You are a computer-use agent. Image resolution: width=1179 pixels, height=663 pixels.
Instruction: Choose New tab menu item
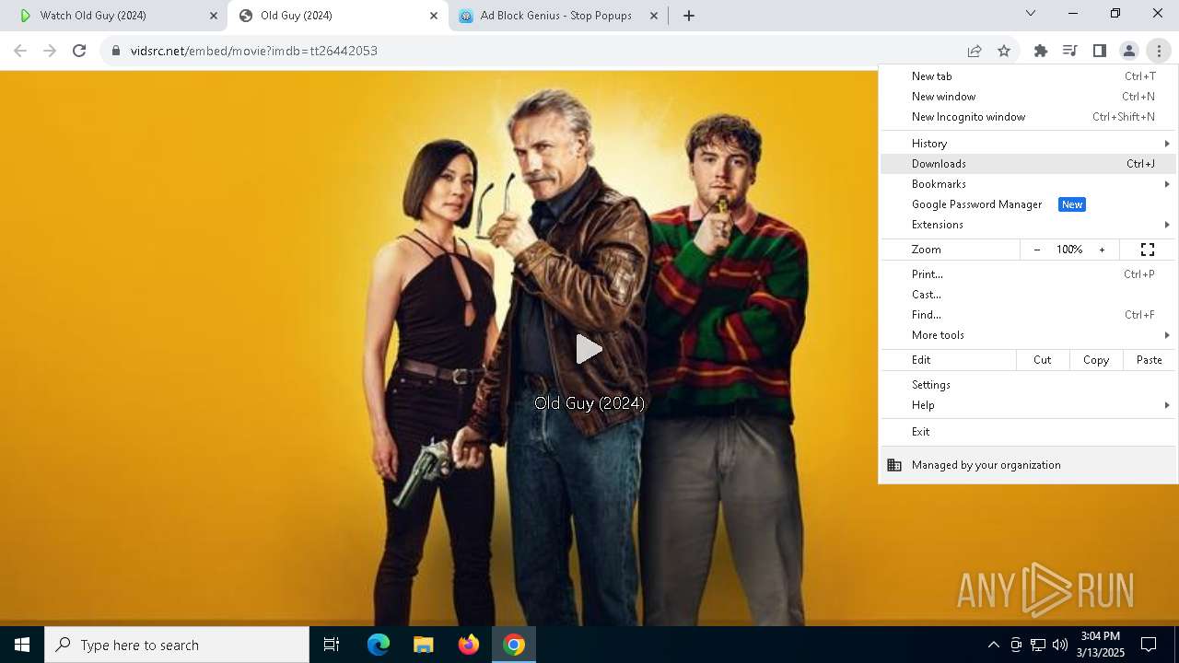(x=1028, y=76)
